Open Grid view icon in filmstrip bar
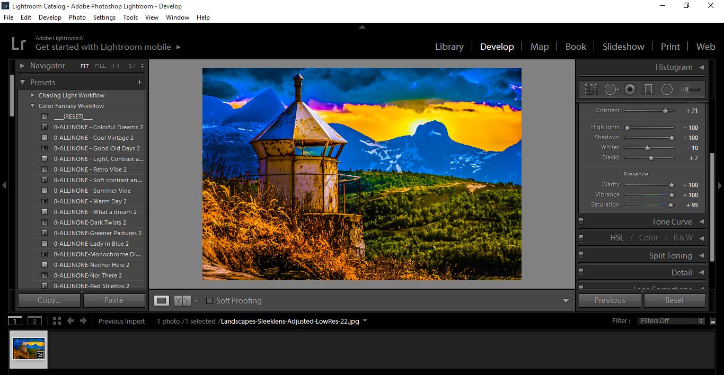This screenshot has width=724, height=375. 57,321
